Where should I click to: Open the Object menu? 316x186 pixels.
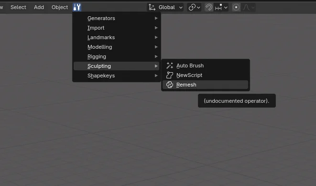coord(60,7)
